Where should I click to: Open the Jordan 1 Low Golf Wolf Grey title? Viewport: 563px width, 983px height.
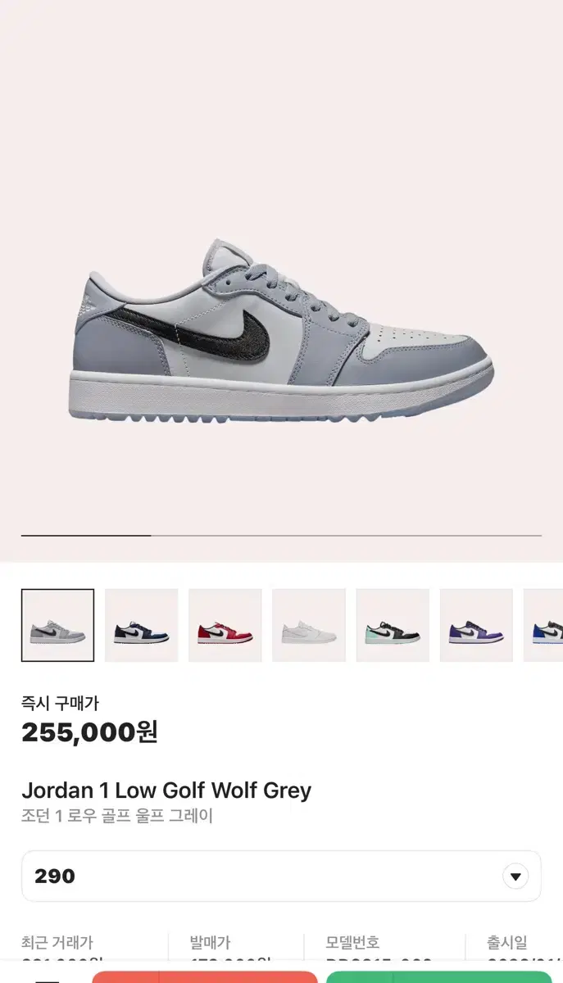click(x=166, y=790)
